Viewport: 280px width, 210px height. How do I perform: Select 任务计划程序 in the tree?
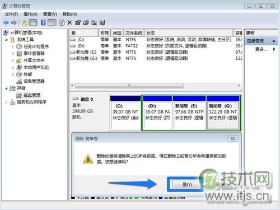36,46
